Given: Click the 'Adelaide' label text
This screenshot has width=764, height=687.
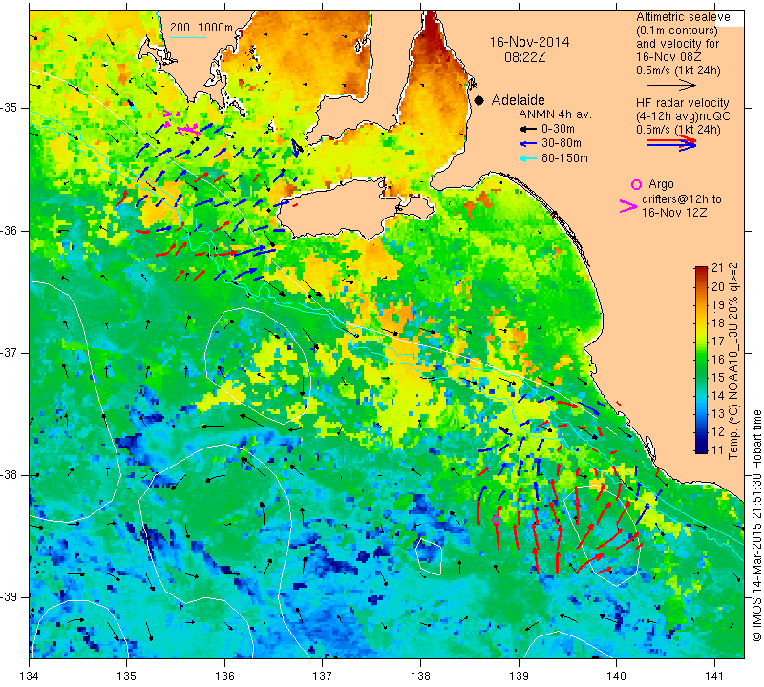Looking at the screenshot, I should pyautogui.click(x=518, y=100).
